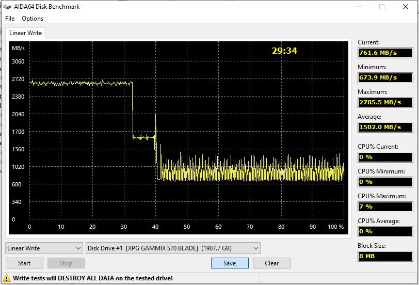Click the yellow warning triangle icon
This screenshot has height=285, width=419.
(7, 278)
